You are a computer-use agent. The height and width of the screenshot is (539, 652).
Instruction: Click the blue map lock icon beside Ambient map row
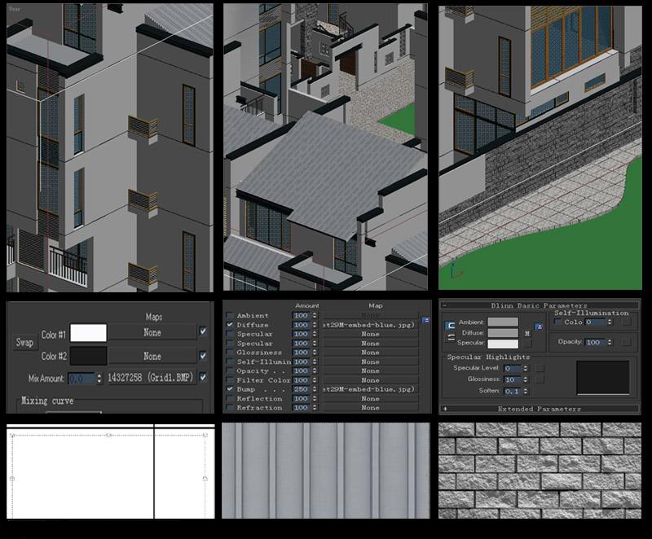tap(425, 320)
